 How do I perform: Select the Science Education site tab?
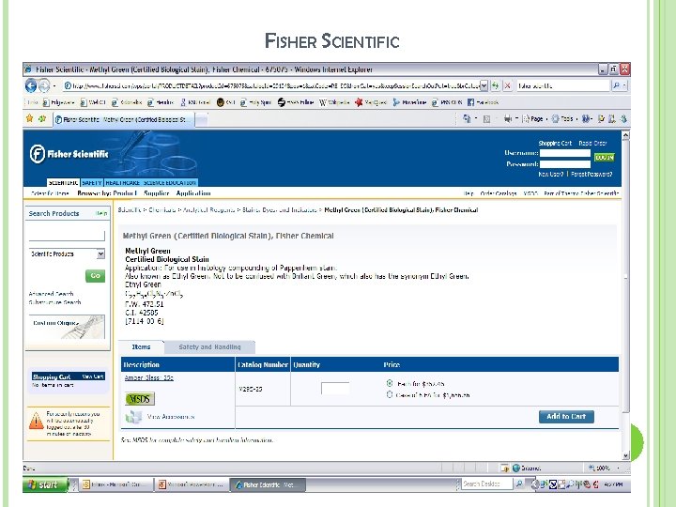click(170, 183)
